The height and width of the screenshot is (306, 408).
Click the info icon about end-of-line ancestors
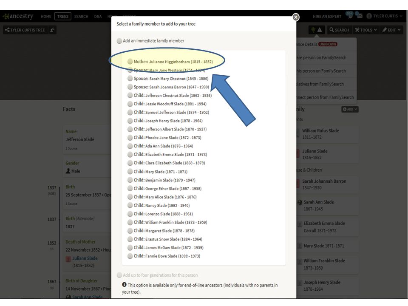coord(125,285)
